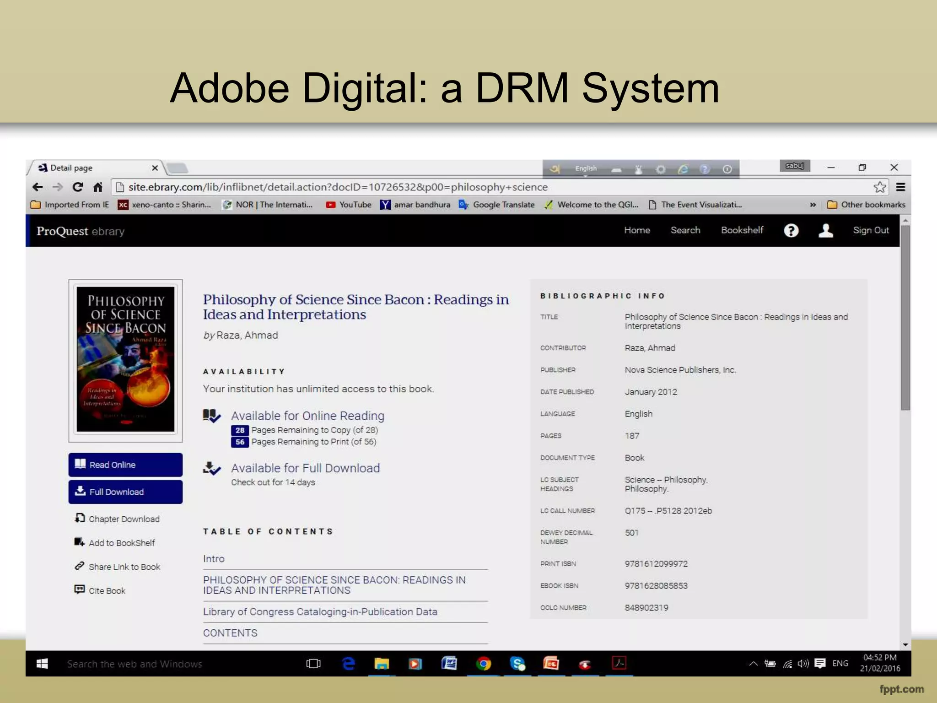Screen dimensions: 937x703
Task: Click the Cite Book link
Action: 107,590
